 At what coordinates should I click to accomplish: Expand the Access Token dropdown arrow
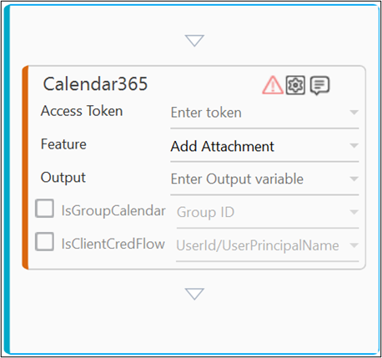coord(354,113)
